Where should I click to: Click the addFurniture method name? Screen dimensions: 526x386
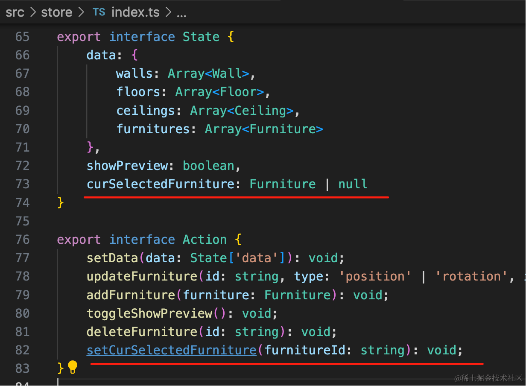tap(131, 295)
